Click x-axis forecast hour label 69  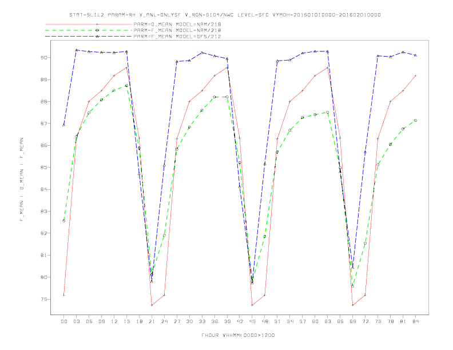coord(353,321)
